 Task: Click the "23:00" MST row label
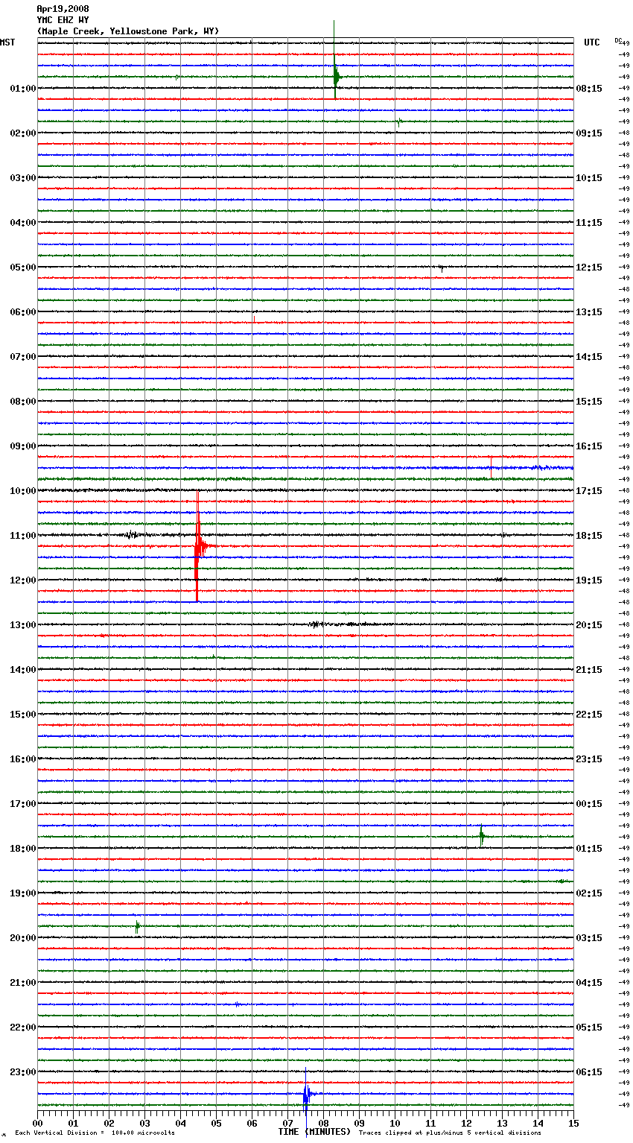click(22, 1072)
